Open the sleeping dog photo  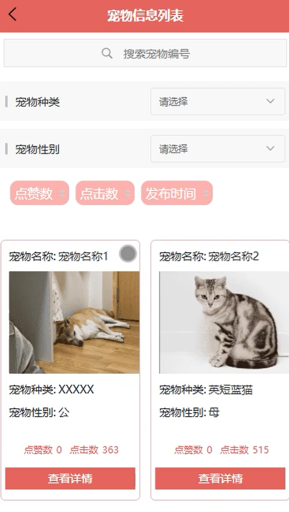point(74,322)
